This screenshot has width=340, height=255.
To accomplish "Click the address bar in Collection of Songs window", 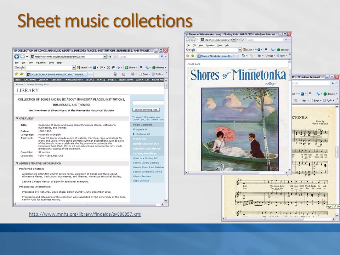I will [67, 57].
